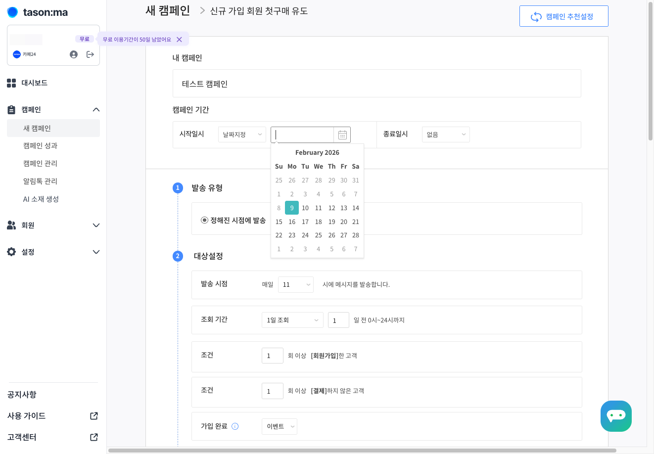This screenshot has width=654, height=454.
Task: Open the 1일 조회 dropdown
Action: point(292,320)
